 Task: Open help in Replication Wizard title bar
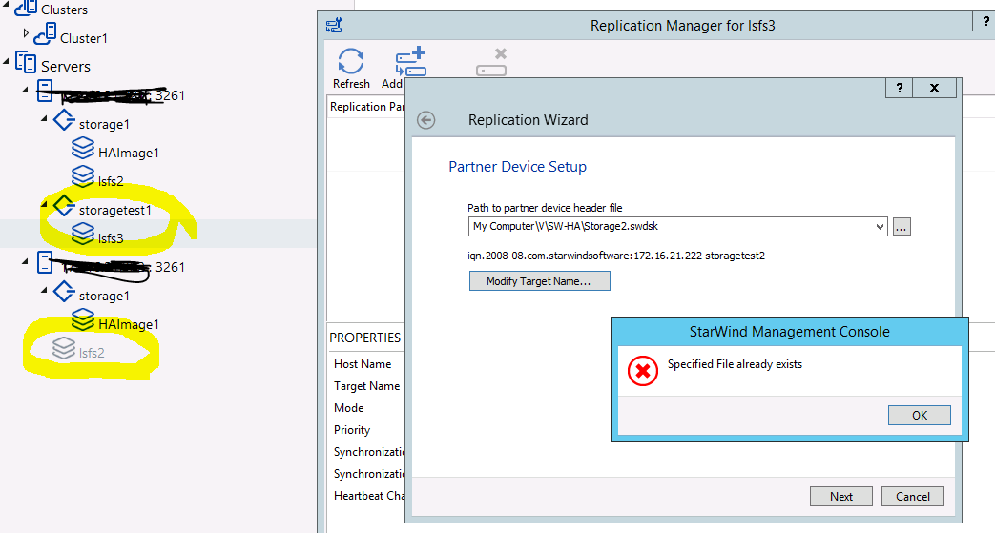click(x=899, y=88)
